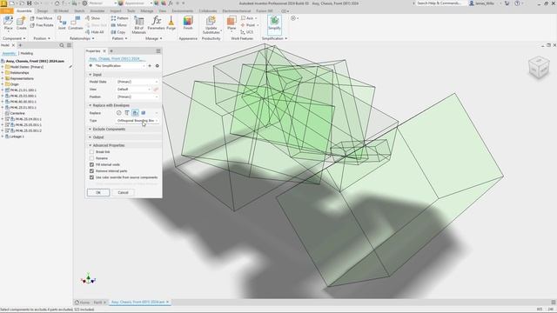
Task: Click the Purge tool
Action: 171,23
